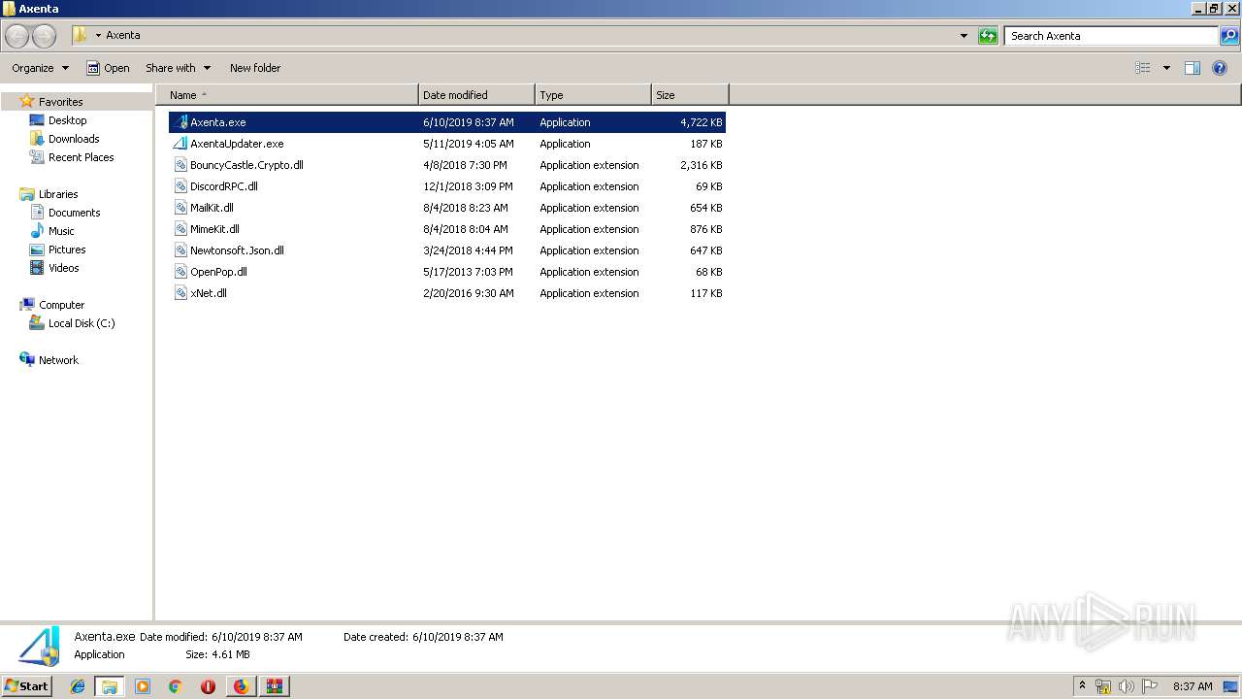Show hidden tray icons arrow
Image resolution: width=1242 pixels, height=699 pixels.
coord(1083,686)
